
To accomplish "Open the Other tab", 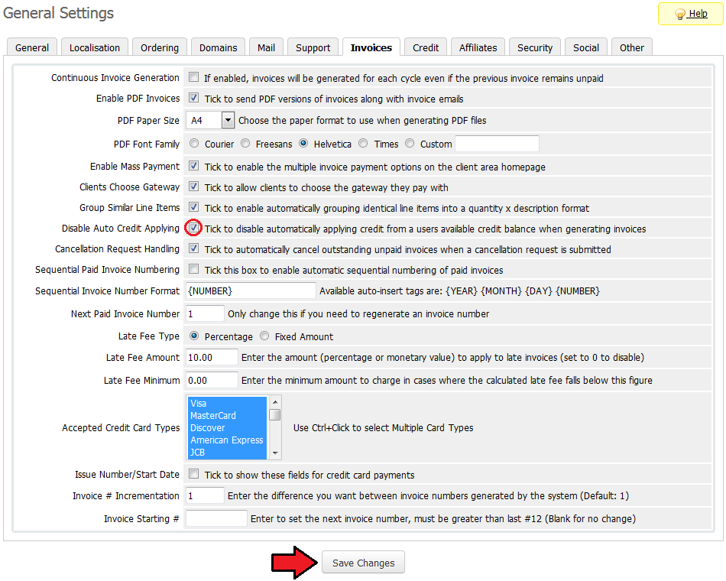I will [x=631, y=47].
